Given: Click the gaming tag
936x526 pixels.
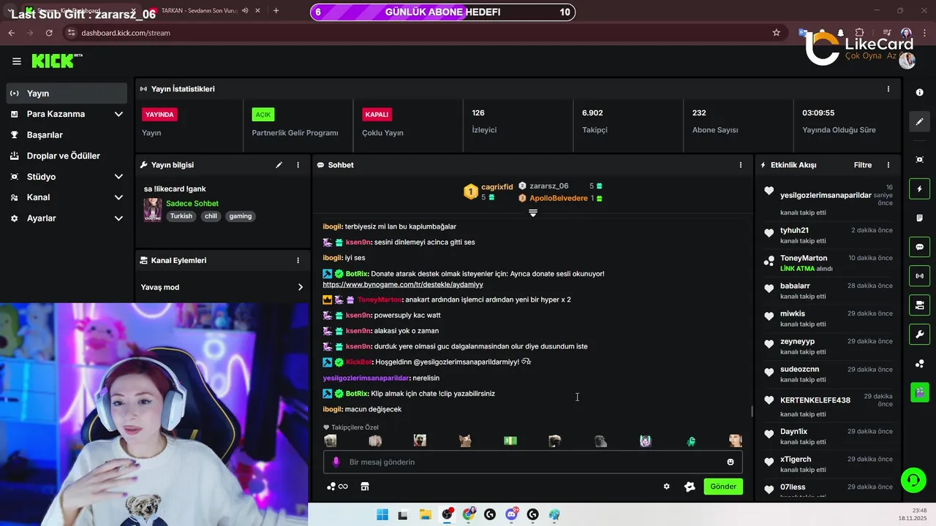Looking at the screenshot, I should 240,216.
